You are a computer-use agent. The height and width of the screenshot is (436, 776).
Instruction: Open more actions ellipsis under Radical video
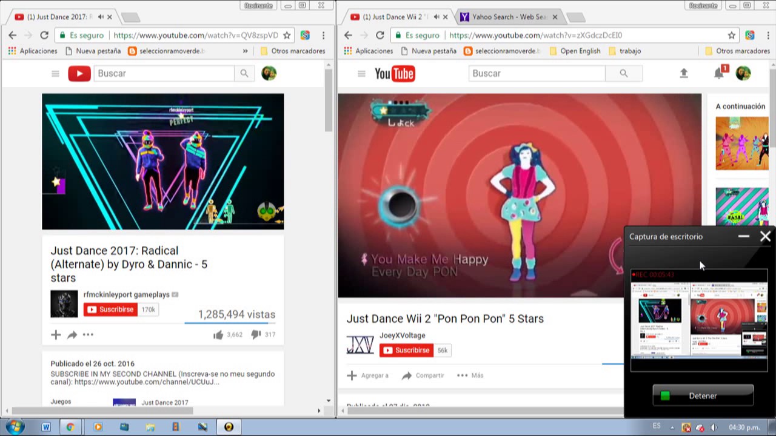(x=88, y=334)
